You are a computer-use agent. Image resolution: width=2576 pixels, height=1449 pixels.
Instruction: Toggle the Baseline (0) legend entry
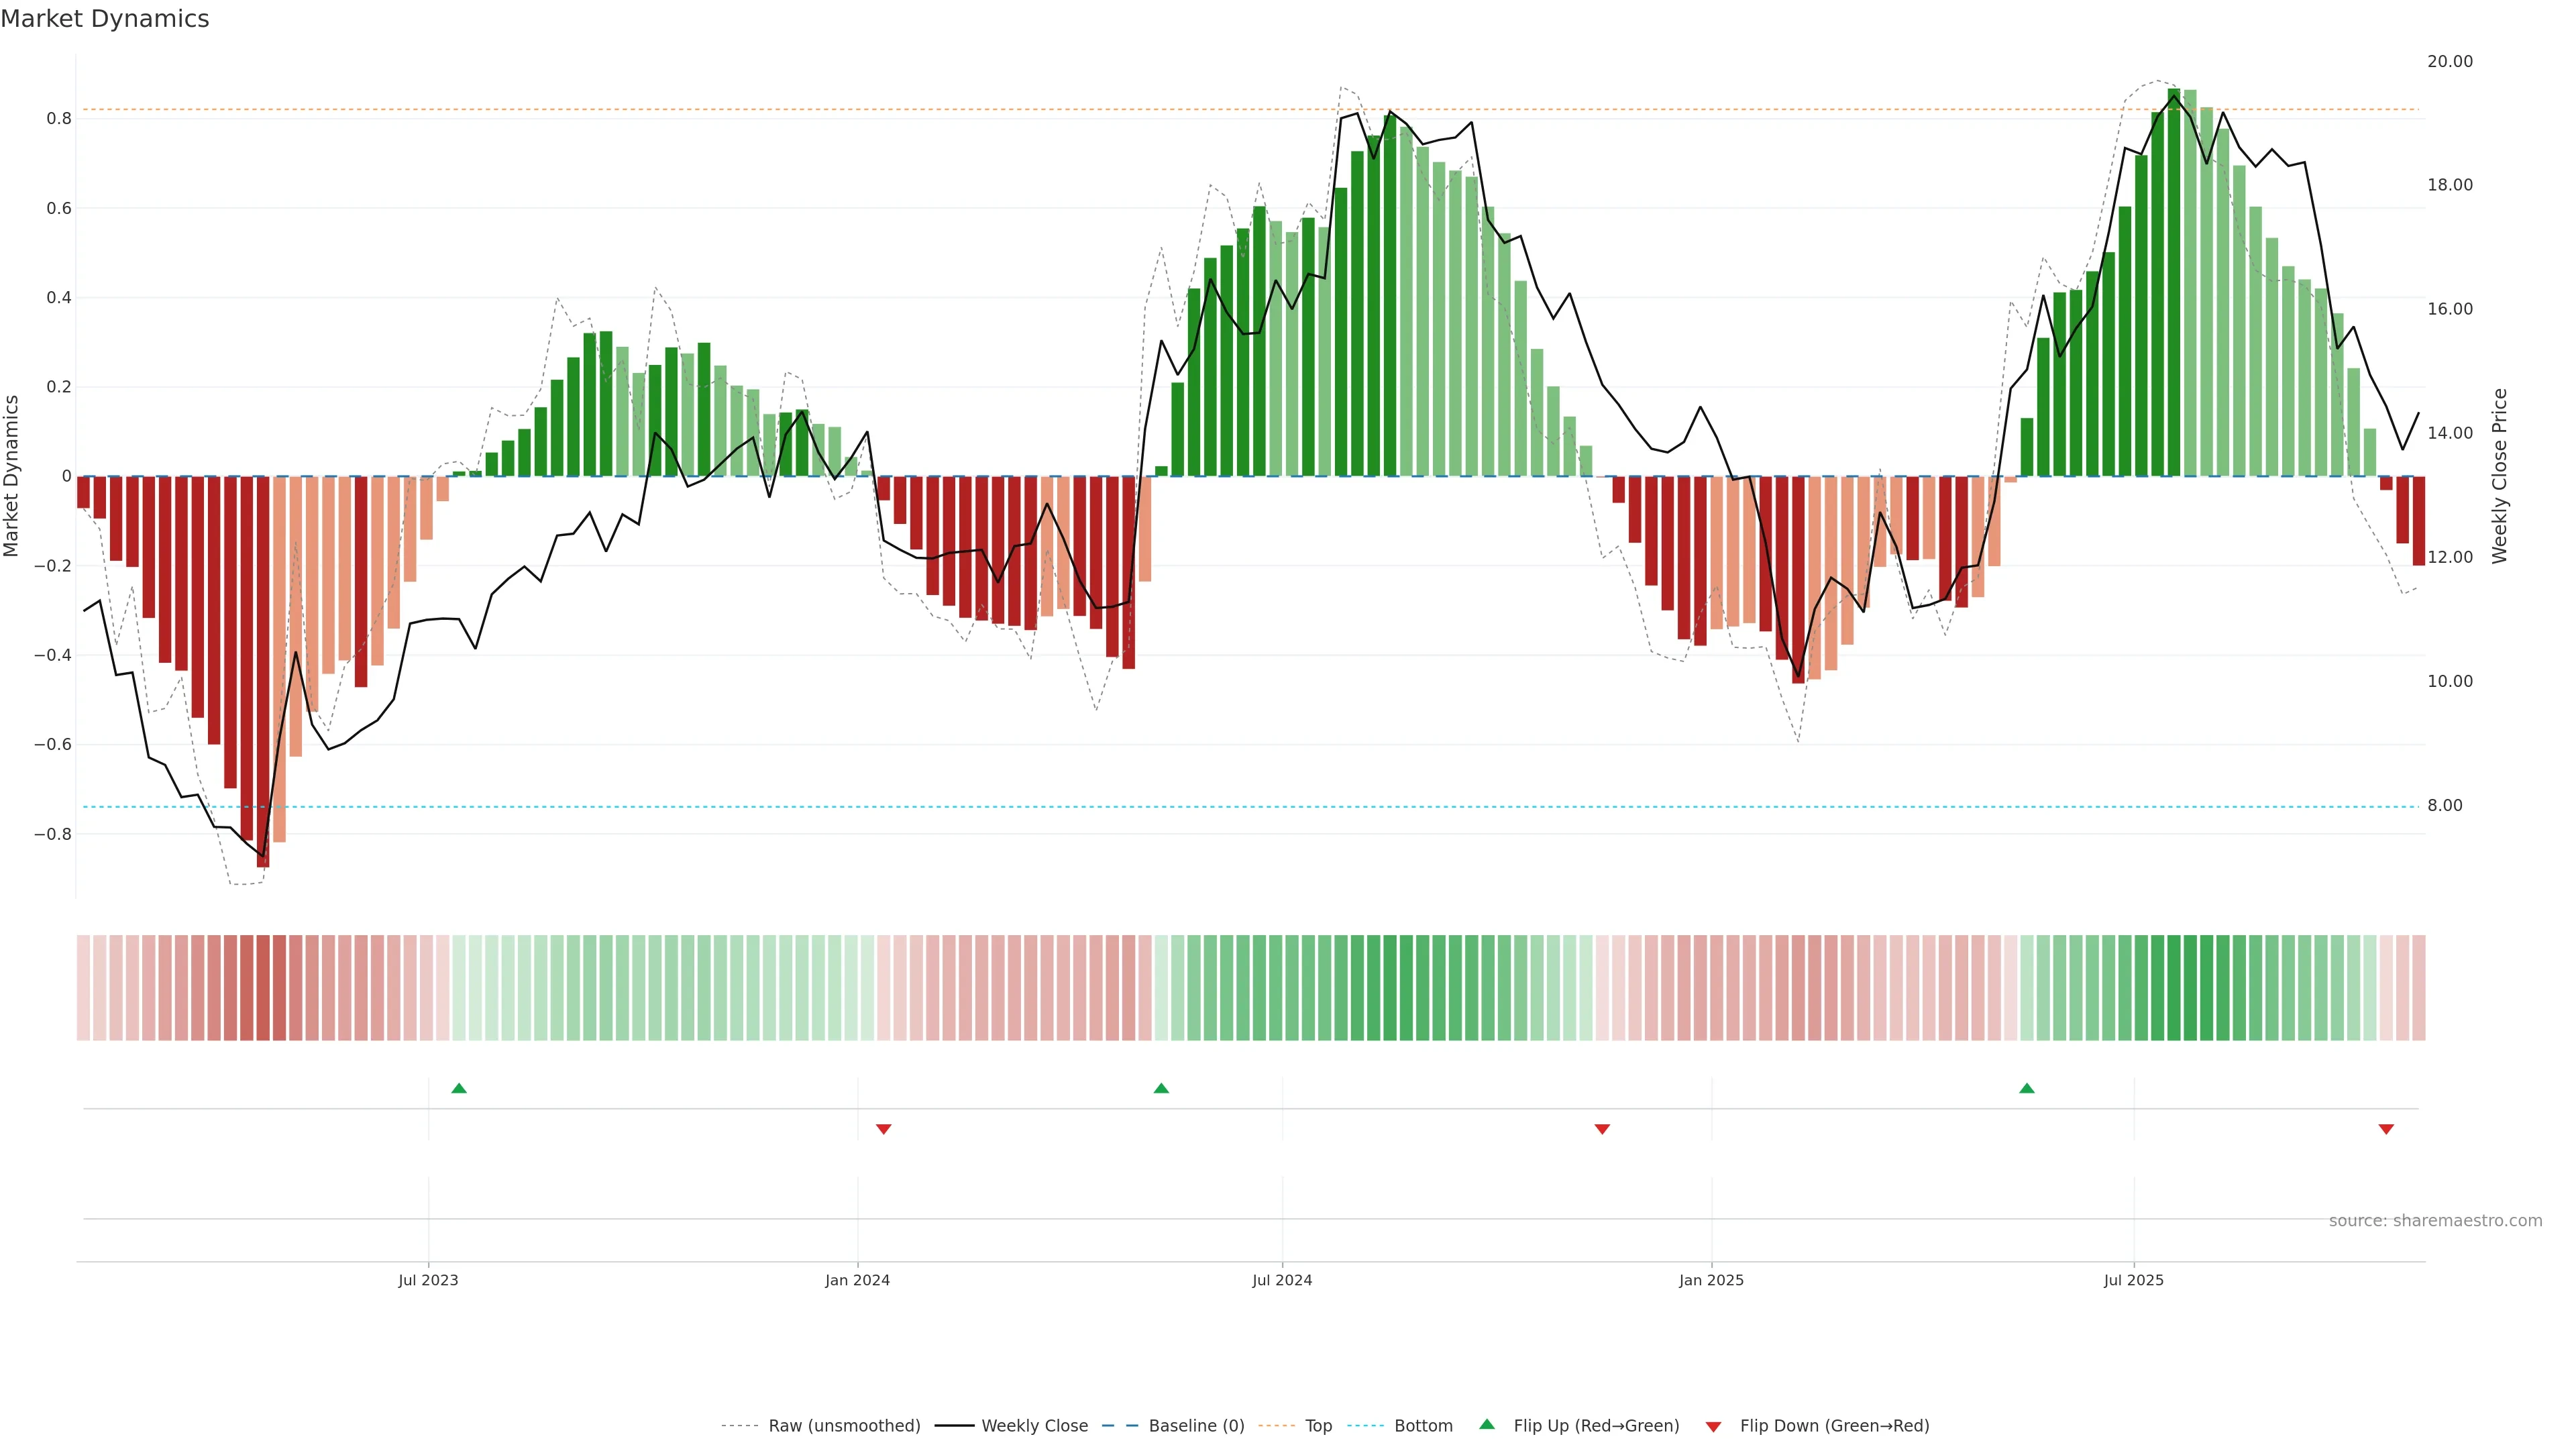[x=1196, y=1426]
